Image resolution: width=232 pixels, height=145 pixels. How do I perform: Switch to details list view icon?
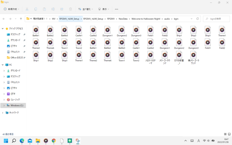225,134
